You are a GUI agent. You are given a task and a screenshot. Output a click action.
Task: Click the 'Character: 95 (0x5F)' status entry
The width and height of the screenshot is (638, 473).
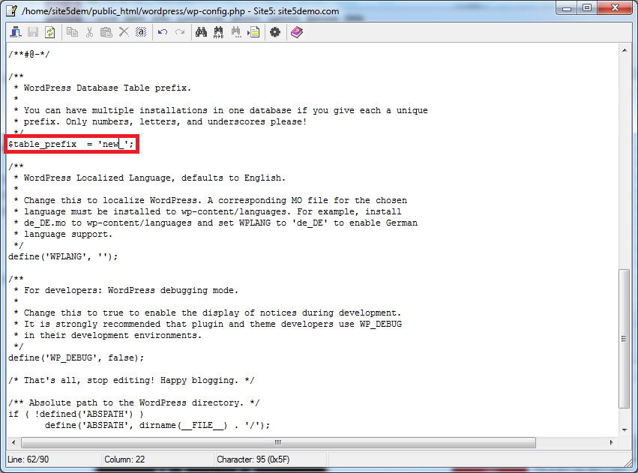(253, 460)
